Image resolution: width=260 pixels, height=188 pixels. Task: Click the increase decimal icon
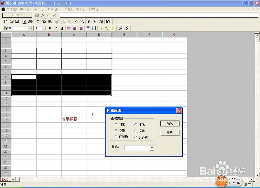pyautogui.click(x=120, y=28)
